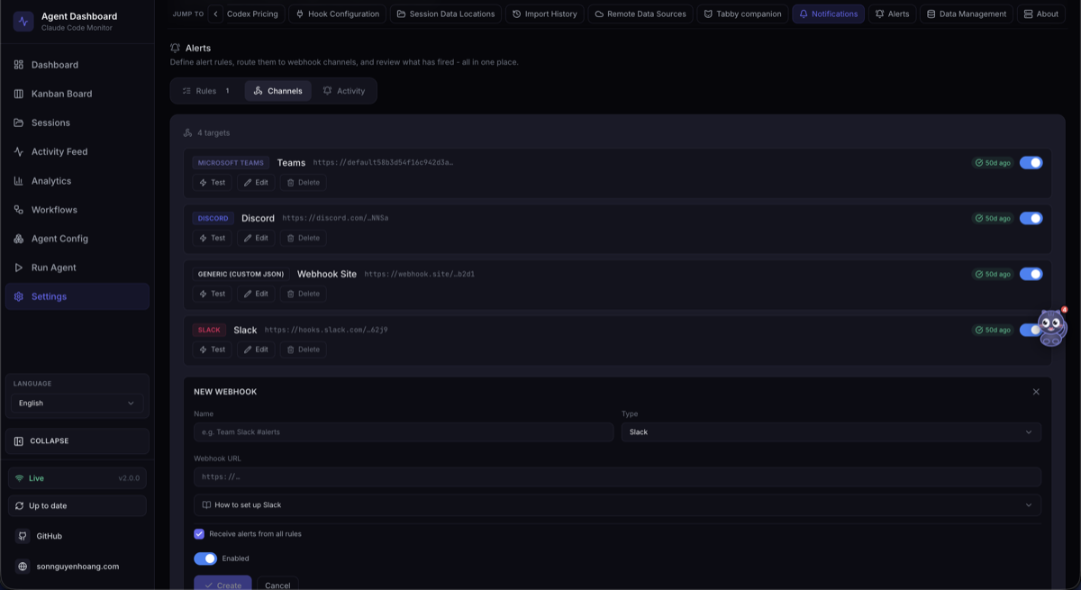Open the webhook Type dropdown
This screenshot has height=590, width=1081.
[x=831, y=432]
